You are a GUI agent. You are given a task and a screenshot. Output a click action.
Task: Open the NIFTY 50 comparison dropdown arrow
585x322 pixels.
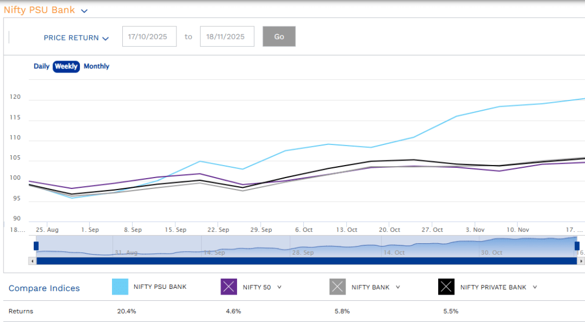click(279, 287)
